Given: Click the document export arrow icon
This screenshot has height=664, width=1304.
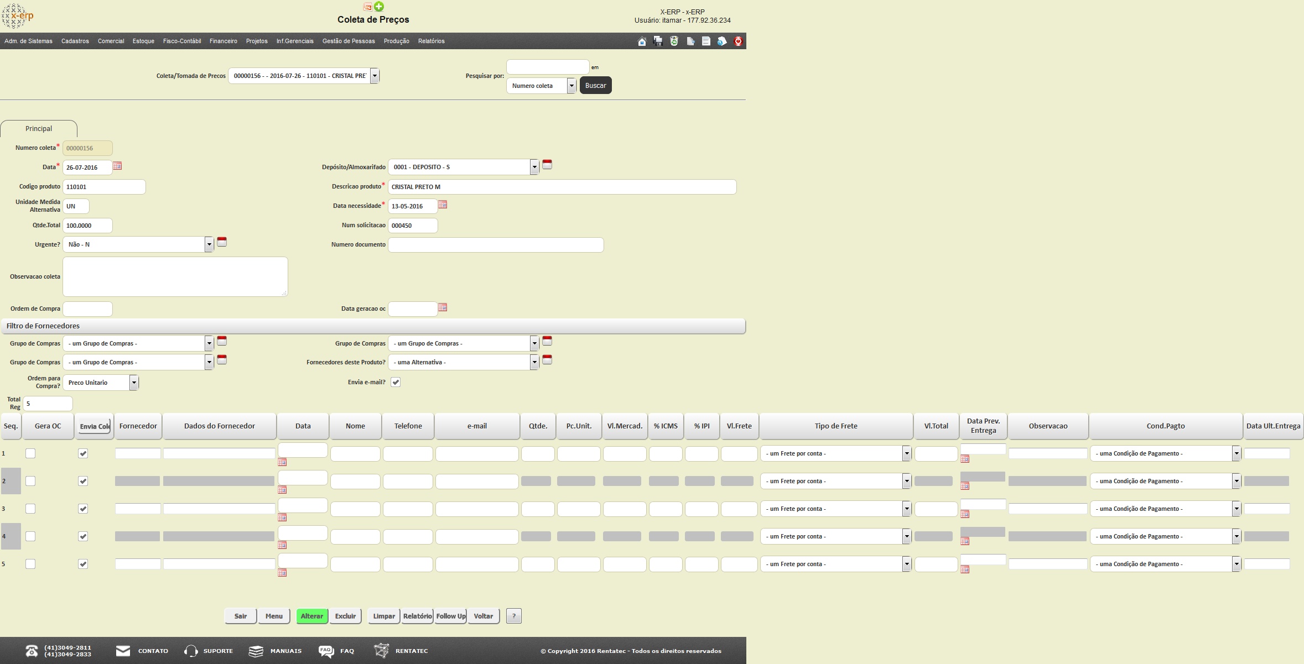Looking at the screenshot, I should pos(690,41).
